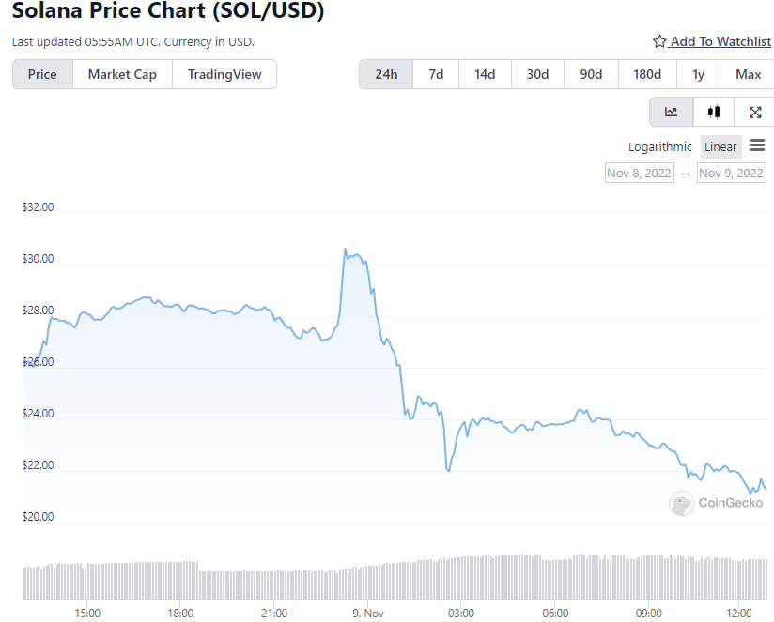Click Add To Watchlist link
The width and height of the screenshot is (774, 622).
[720, 41]
